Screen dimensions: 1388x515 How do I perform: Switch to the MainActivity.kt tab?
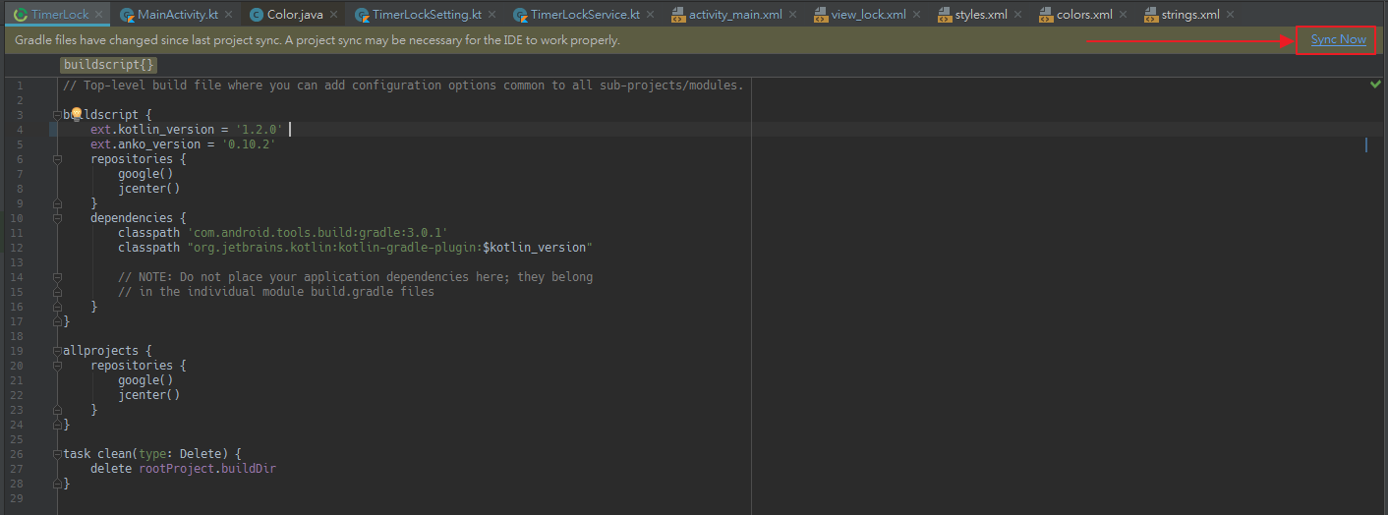(177, 15)
